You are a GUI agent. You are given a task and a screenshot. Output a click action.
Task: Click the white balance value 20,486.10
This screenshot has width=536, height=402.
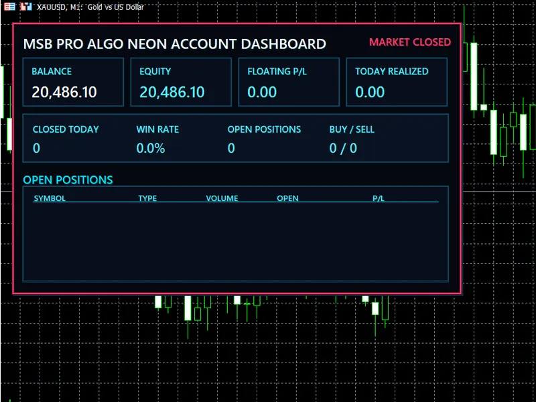64,92
